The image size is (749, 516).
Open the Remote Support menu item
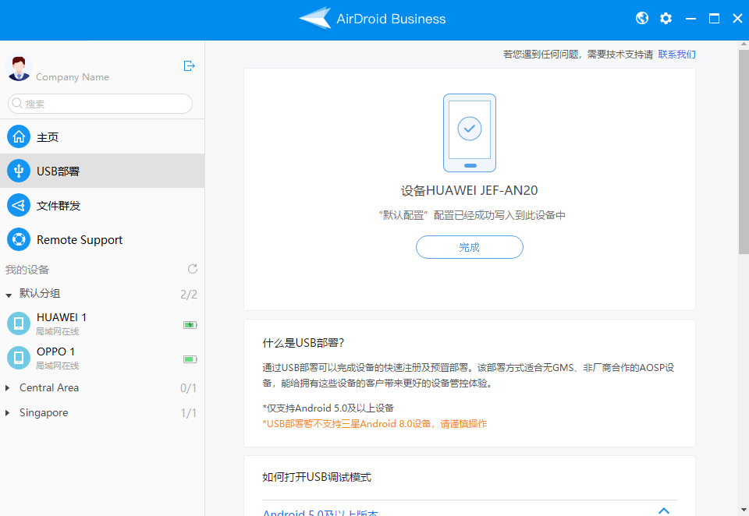coord(102,239)
